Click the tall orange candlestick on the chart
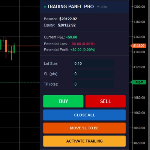 6,46
